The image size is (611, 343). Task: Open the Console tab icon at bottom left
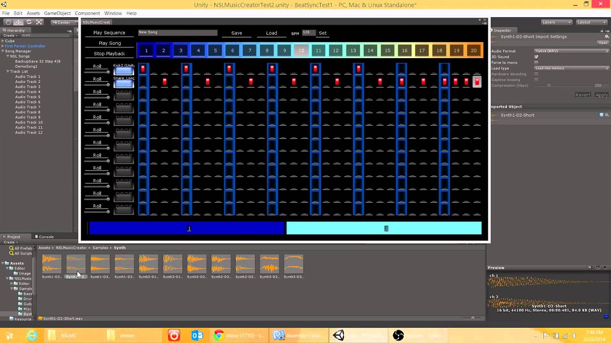coord(36,237)
